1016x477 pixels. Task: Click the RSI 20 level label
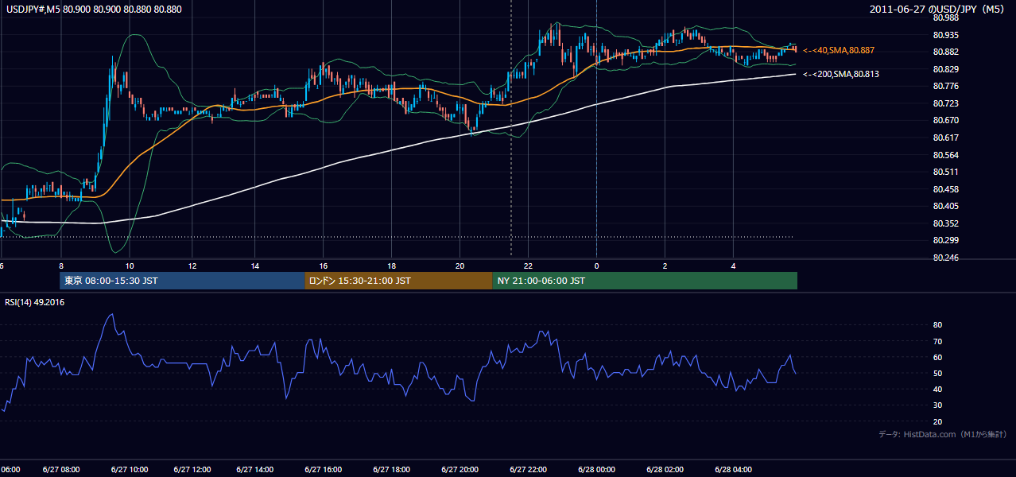(x=937, y=421)
